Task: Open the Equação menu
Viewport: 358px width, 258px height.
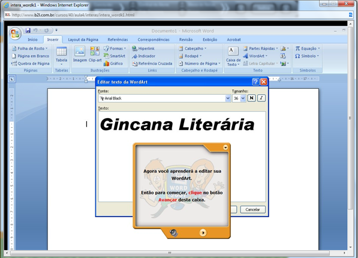Action: (307, 49)
